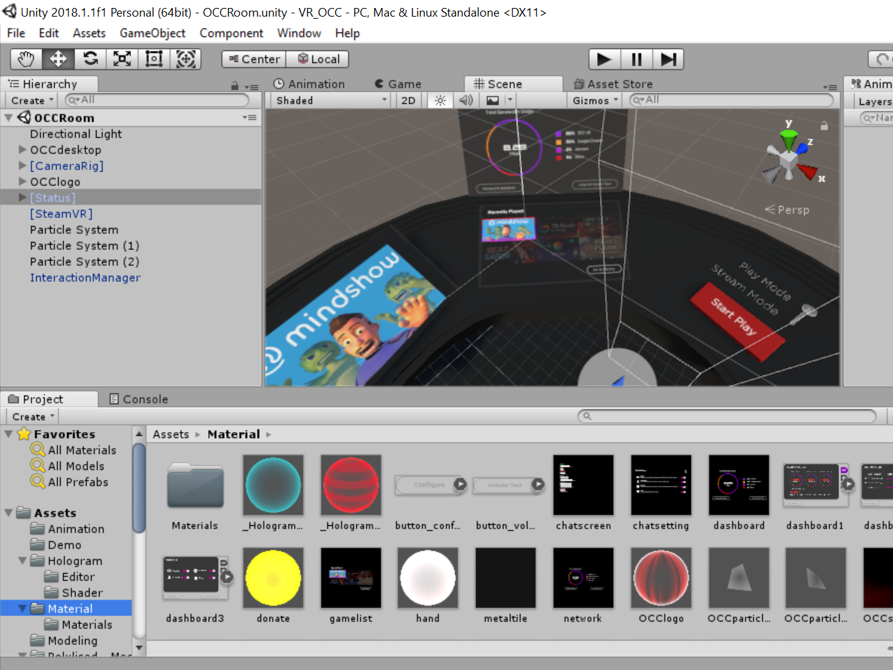The image size is (893, 670).
Task: Toggle scene audio speaker icon
Action: pos(465,100)
